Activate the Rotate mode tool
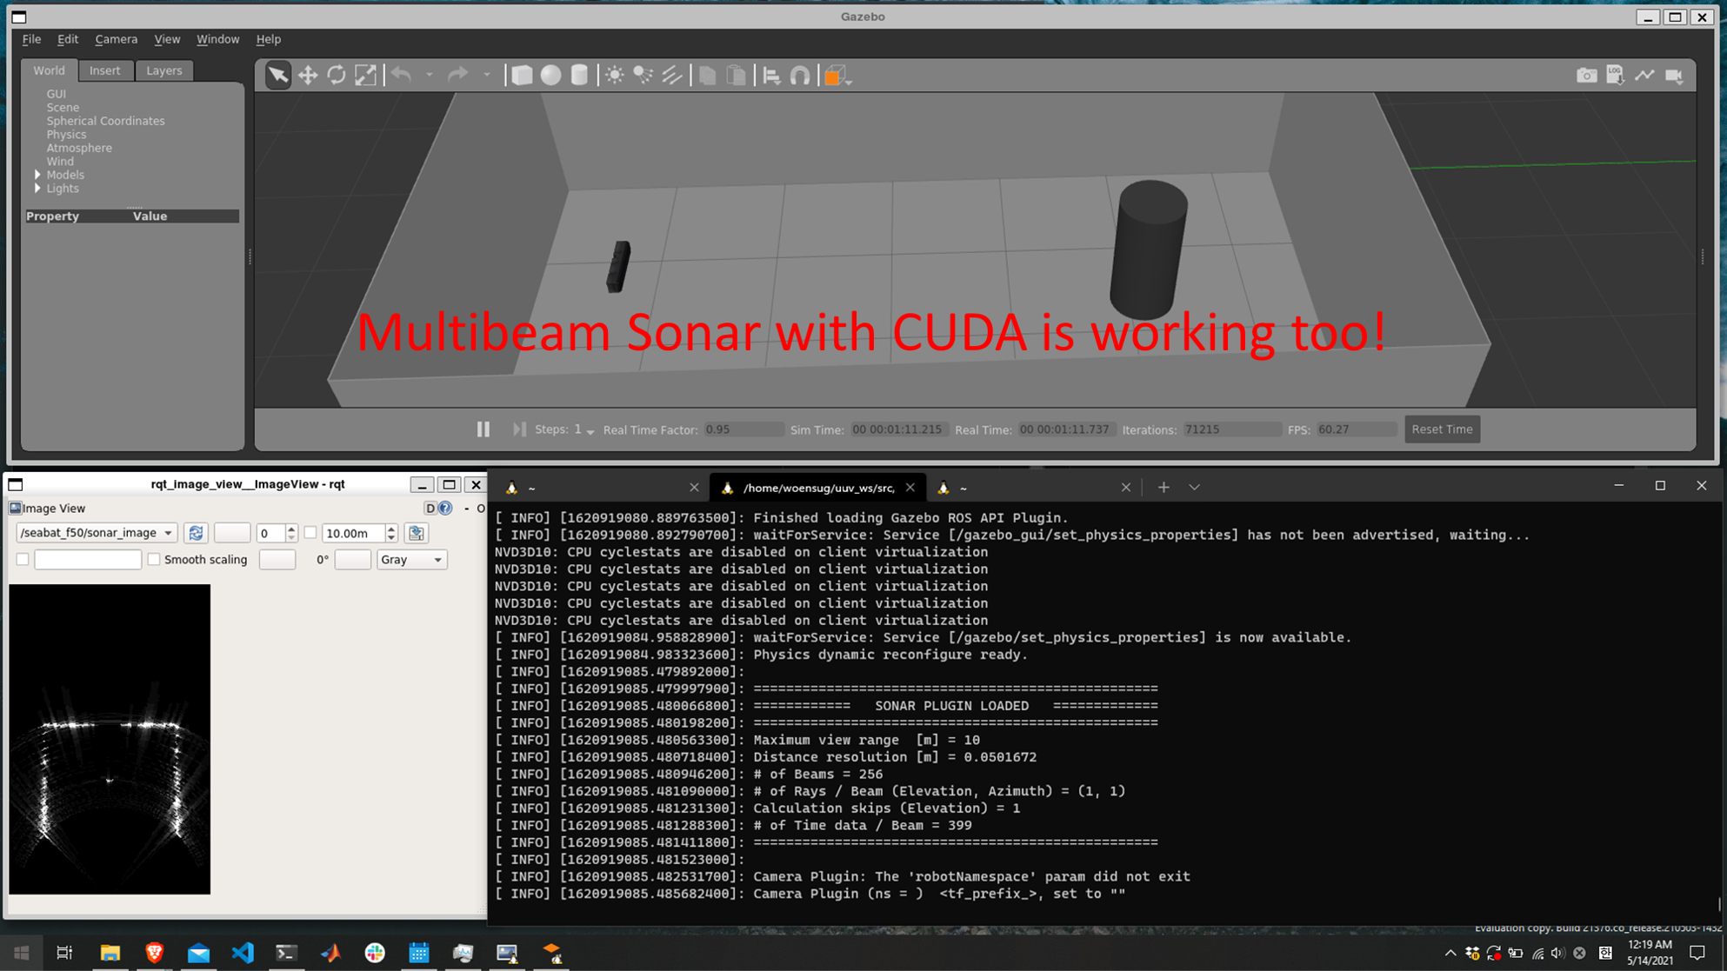The image size is (1727, 971). (x=337, y=76)
